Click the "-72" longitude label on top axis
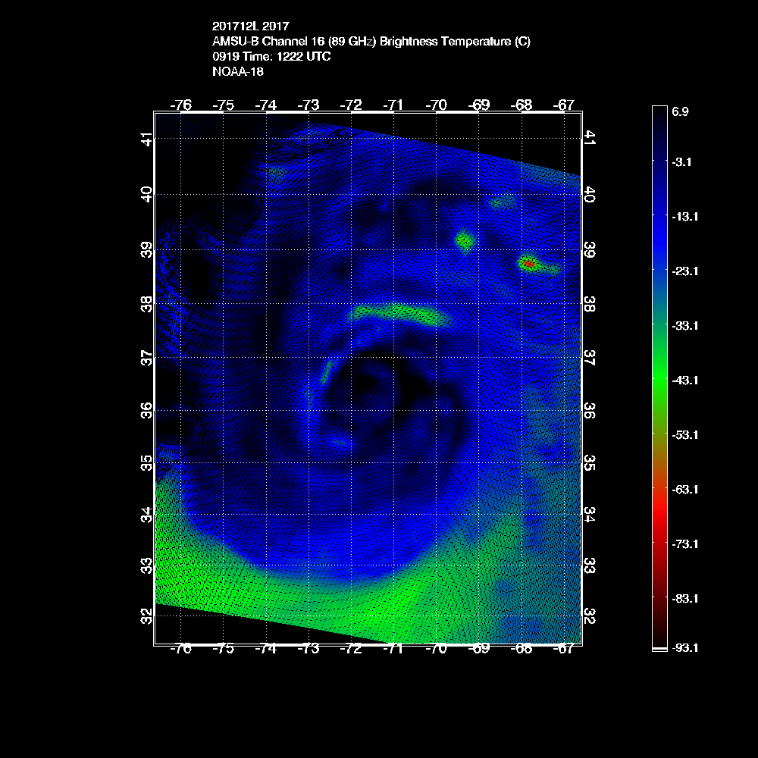Image resolution: width=758 pixels, height=758 pixels. coord(351,105)
